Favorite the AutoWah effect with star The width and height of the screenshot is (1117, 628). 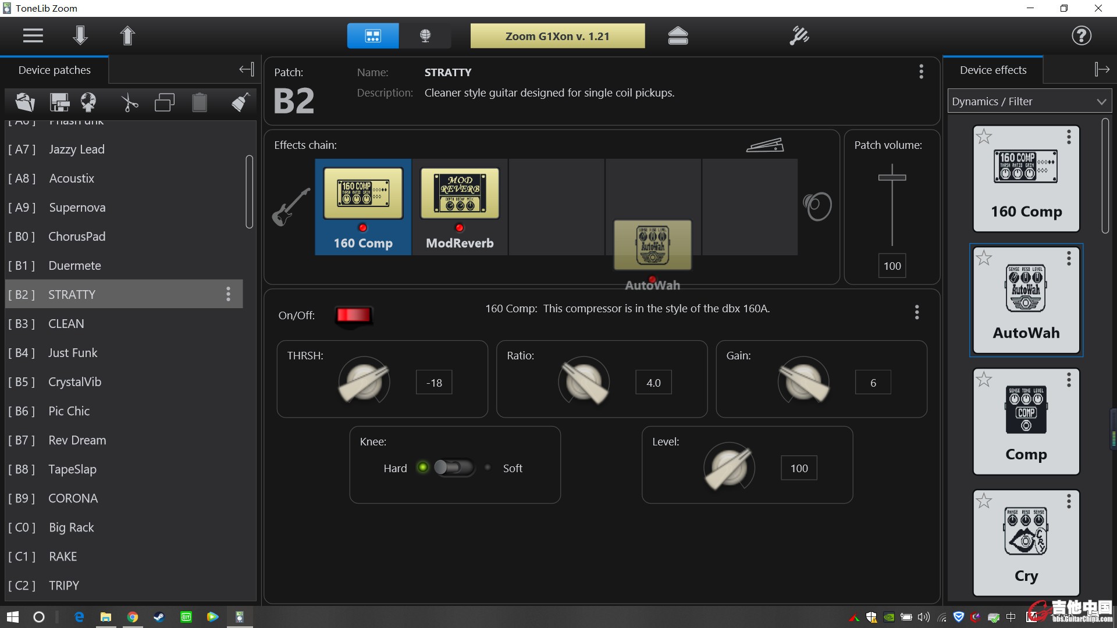(984, 258)
